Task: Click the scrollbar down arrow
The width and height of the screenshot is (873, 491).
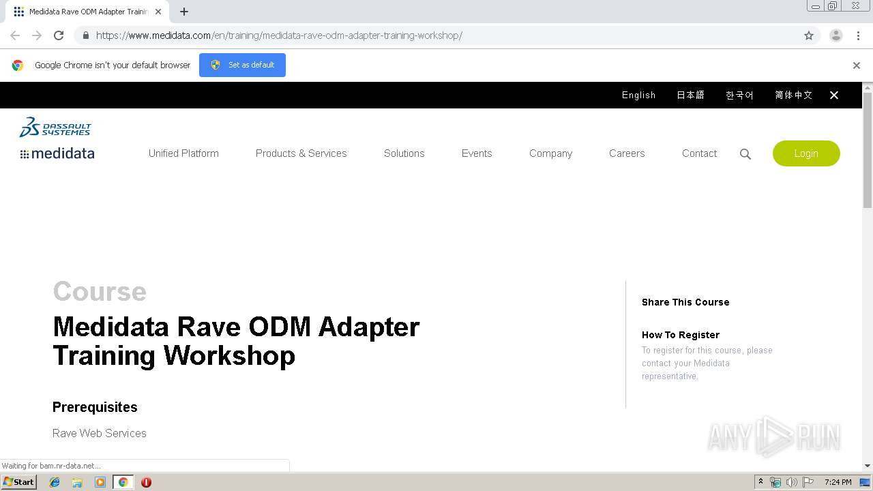Action: click(868, 466)
